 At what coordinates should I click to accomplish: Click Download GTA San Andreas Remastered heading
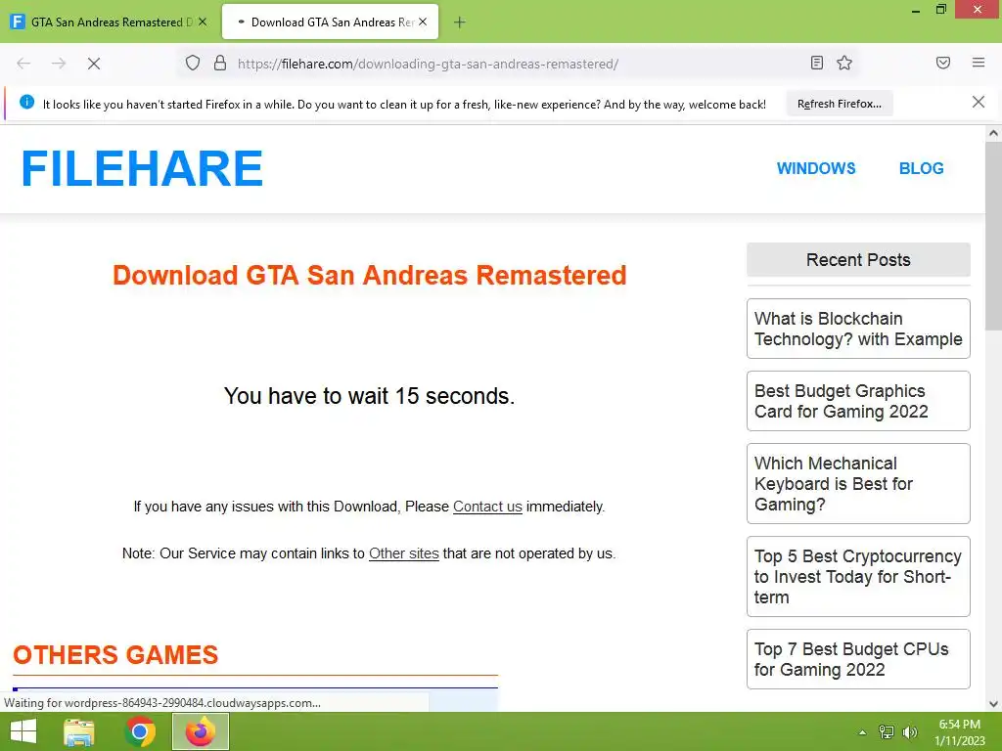[x=369, y=275]
